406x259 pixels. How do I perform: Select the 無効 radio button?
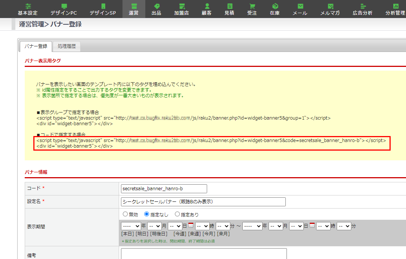125,215
